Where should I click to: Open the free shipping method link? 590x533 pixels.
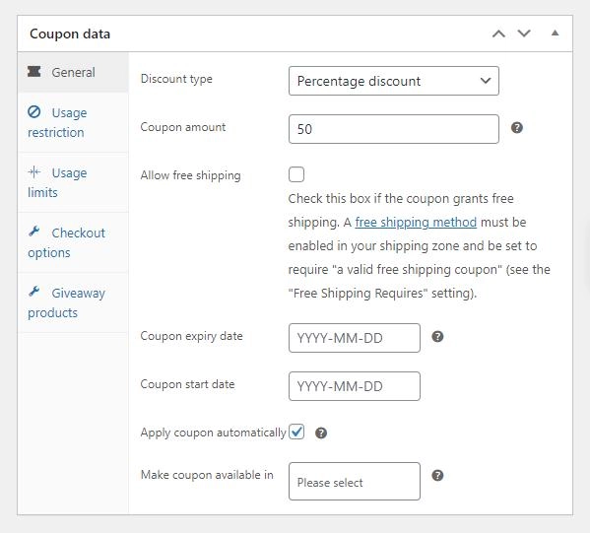point(416,222)
